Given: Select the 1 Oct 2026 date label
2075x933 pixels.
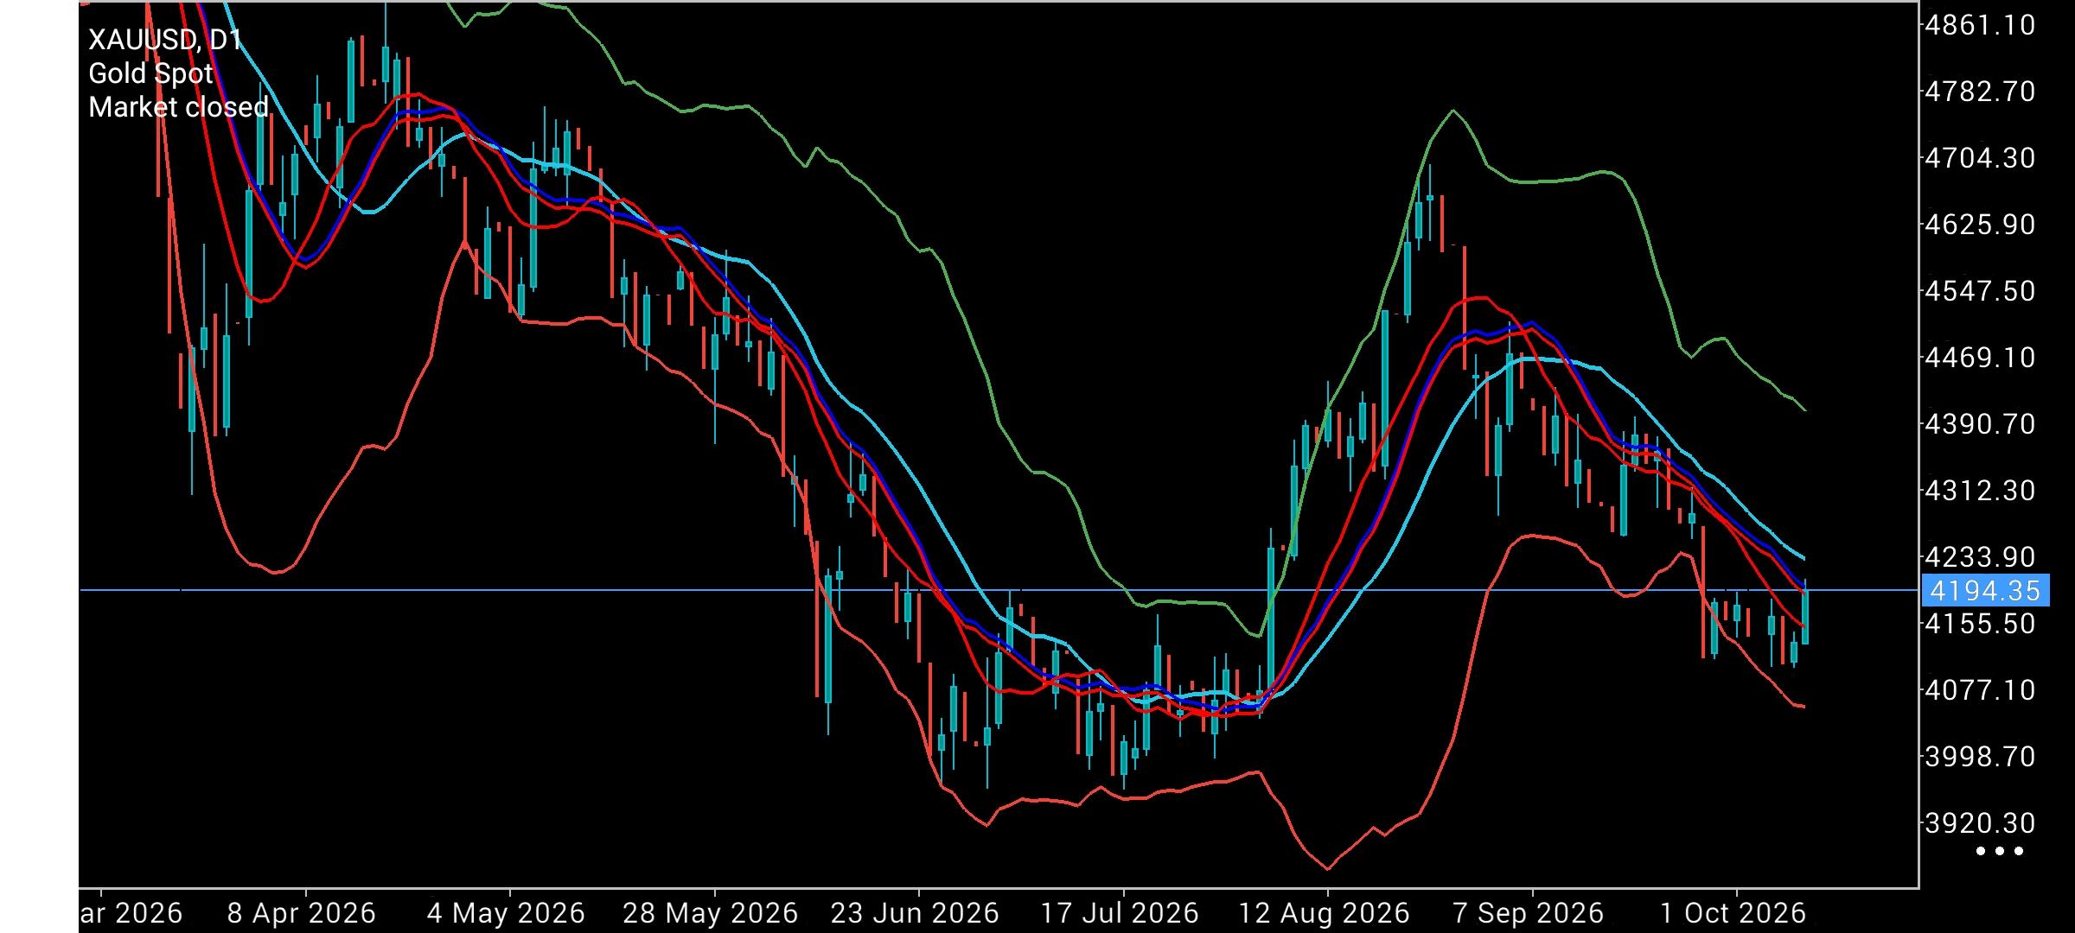Looking at the screenshot, I should click(x=1733, y=913).
